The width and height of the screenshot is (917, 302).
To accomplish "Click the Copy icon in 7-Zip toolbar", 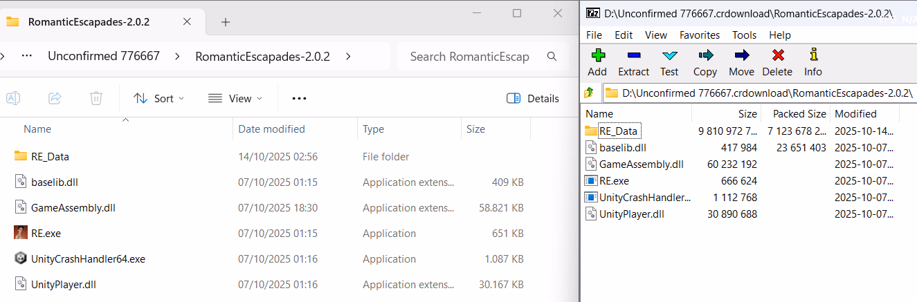I will (705, 62).
